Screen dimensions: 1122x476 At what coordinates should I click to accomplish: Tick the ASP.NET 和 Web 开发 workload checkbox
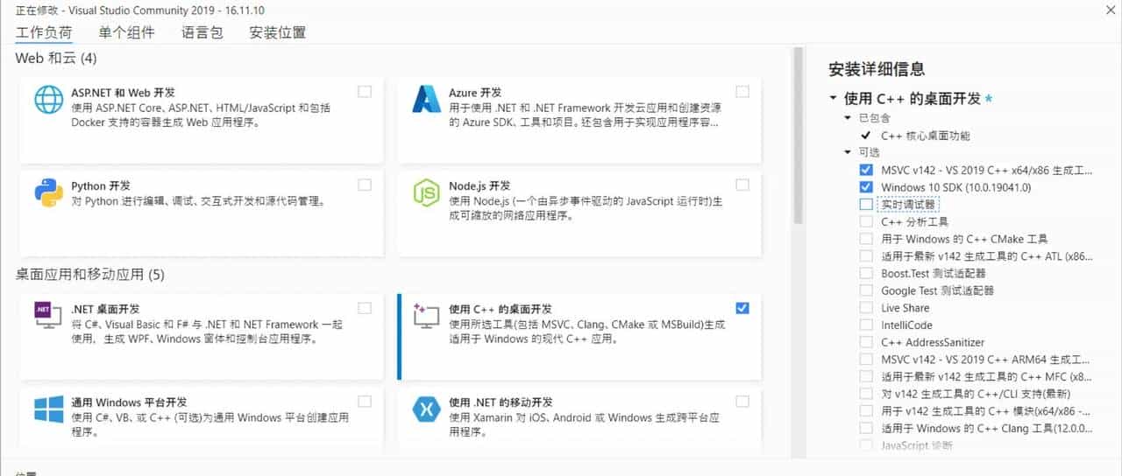[x=365, y=91]
